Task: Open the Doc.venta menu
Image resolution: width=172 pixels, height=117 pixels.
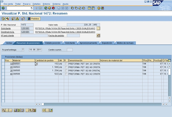Action: tap(8, 4)
